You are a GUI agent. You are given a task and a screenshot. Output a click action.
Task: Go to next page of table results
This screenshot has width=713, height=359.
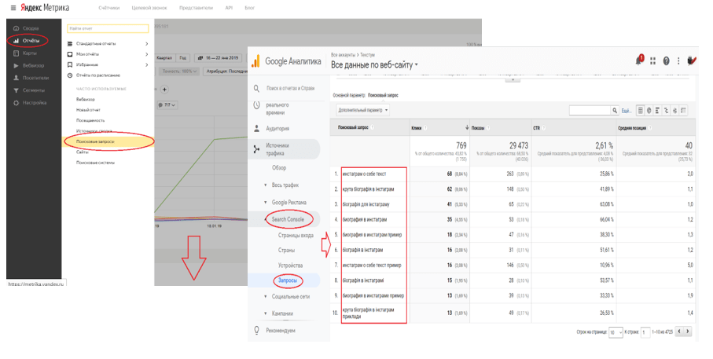(x=688, y=332)
